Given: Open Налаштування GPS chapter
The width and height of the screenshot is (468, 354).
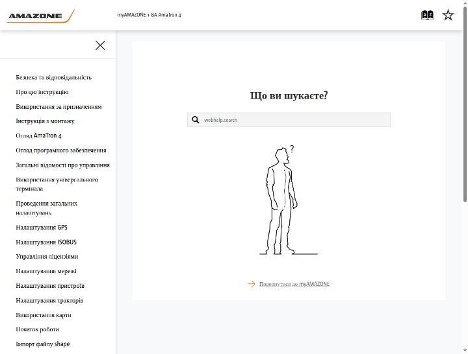Looking at the screenshot, I should pyautogui.click(x=42, y=228).
